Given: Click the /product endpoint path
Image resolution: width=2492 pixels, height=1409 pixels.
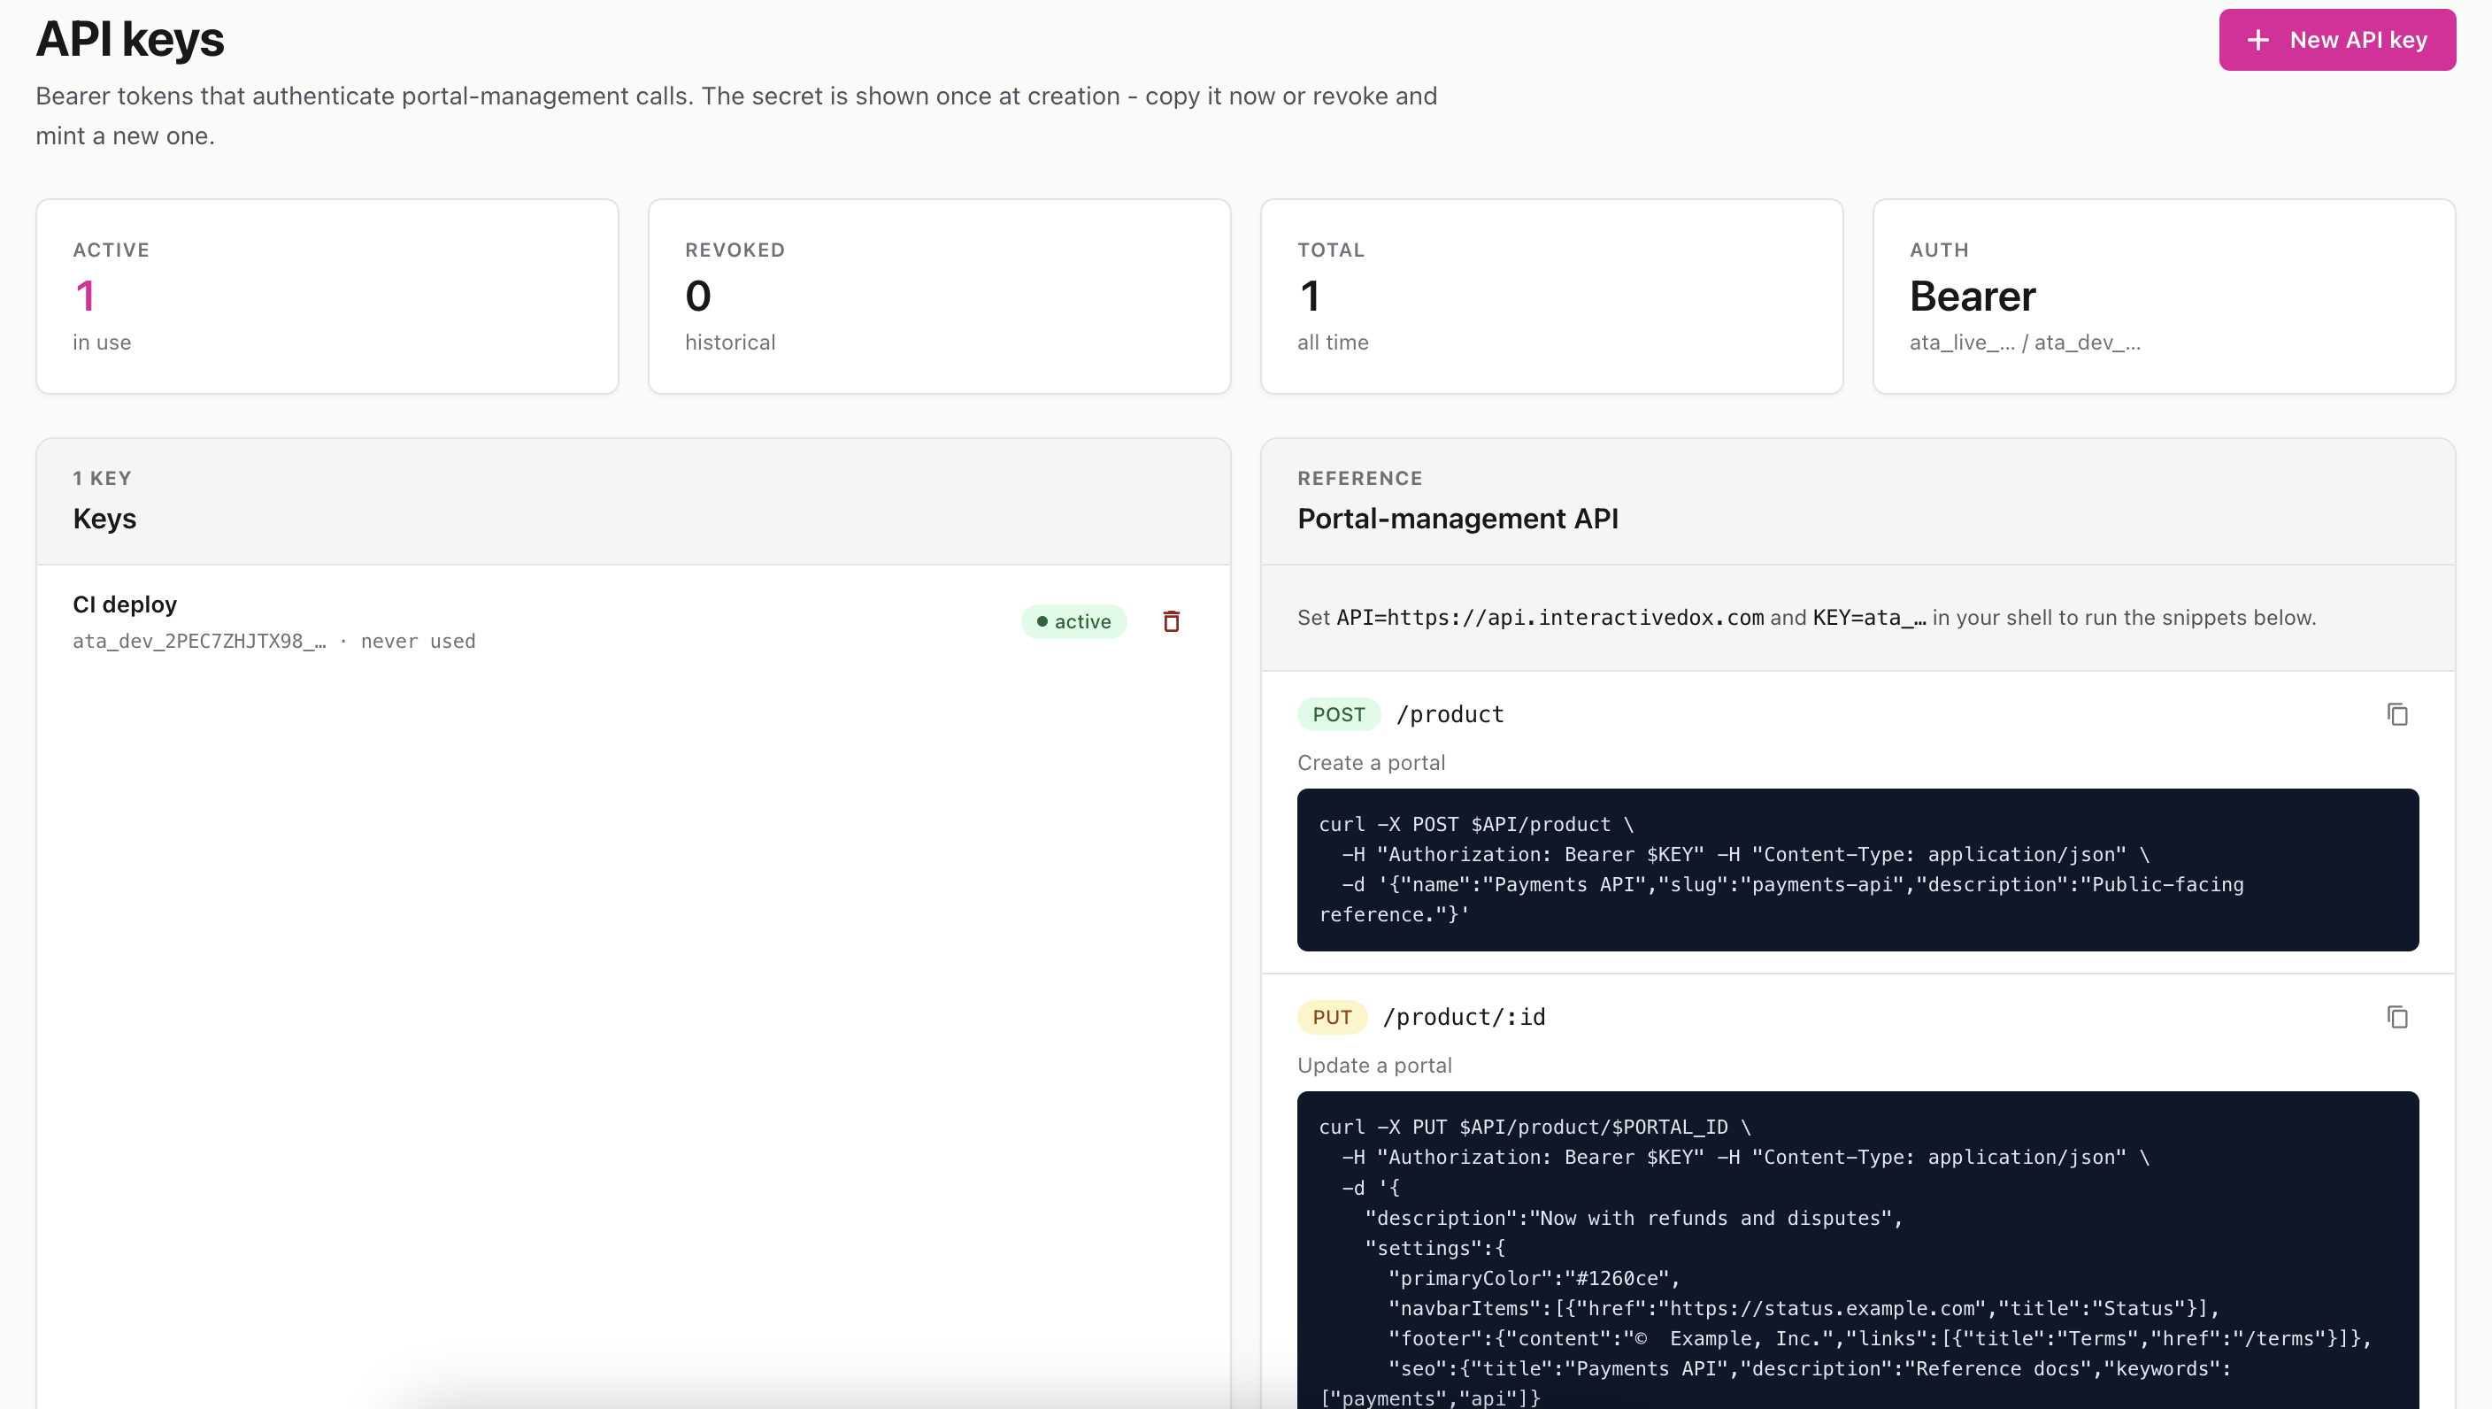Looking at the screenshot, I should point(1450,714).
